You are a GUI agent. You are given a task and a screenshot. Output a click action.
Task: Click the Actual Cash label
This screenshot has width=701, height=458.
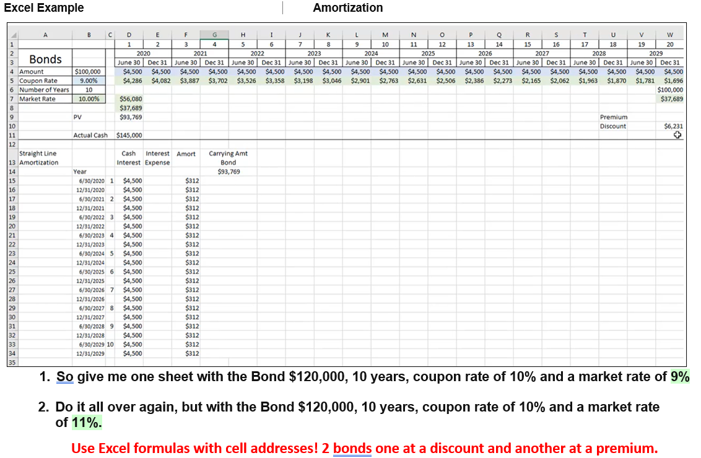click(x=90, y=135)
